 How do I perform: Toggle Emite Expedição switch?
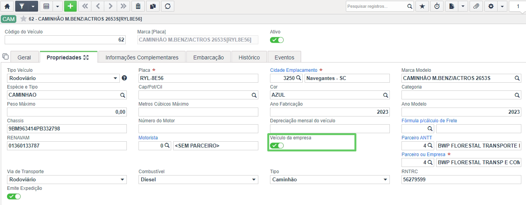pos(14,196)
